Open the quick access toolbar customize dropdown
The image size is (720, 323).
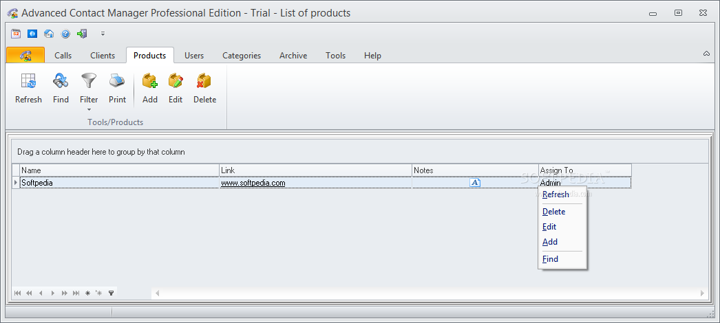pos(103,34)
